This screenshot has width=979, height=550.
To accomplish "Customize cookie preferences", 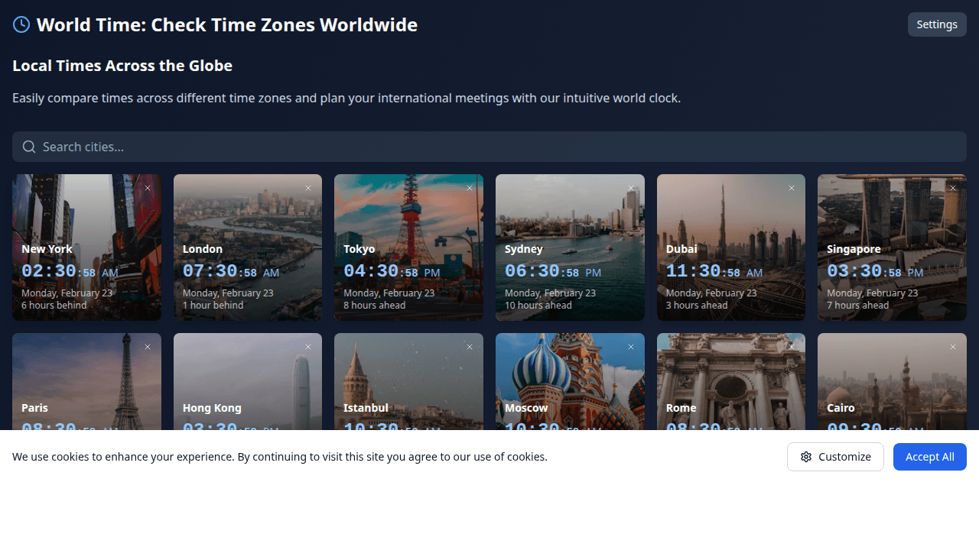I will (835, 456).
